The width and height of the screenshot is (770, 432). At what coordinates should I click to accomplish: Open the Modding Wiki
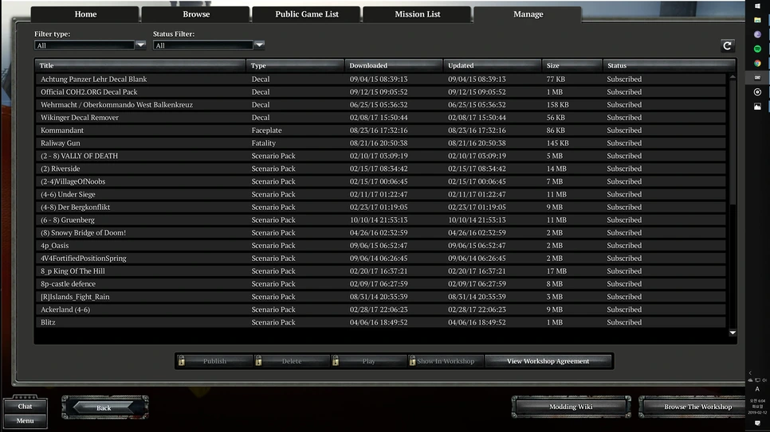(571, 407)
